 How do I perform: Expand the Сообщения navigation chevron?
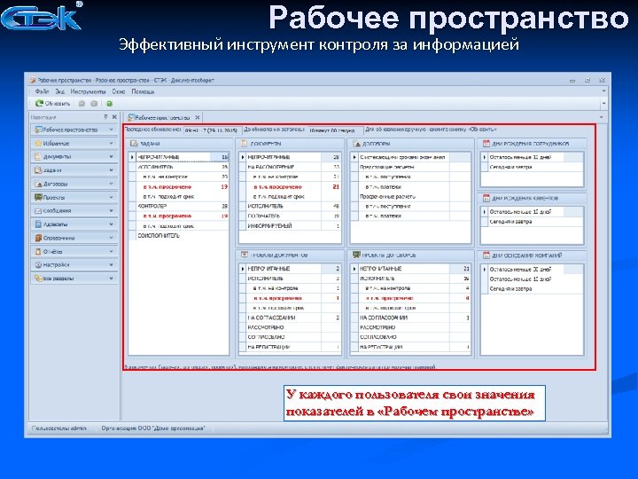tap(111, 211)
